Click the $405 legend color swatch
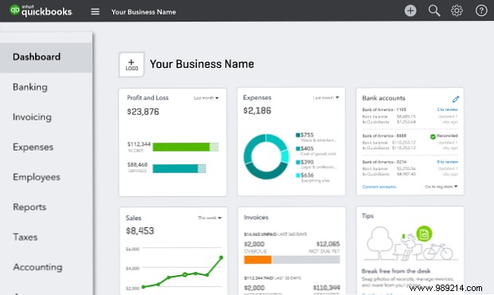The width and height of the screenshot is (494, 295). point(298,149)
